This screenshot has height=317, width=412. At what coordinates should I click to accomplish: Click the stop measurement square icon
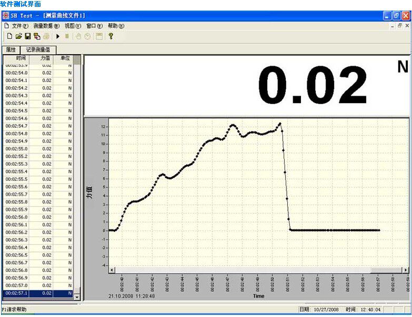[67, 36]
